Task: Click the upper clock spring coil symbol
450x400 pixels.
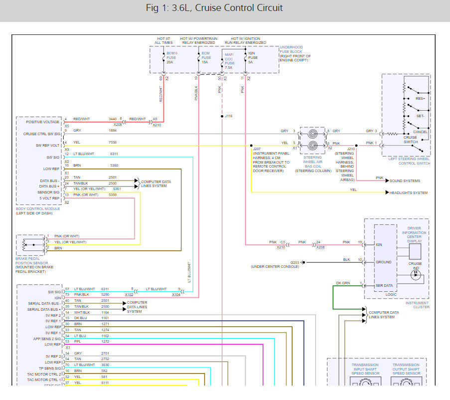Action: (x=312, y=134)
